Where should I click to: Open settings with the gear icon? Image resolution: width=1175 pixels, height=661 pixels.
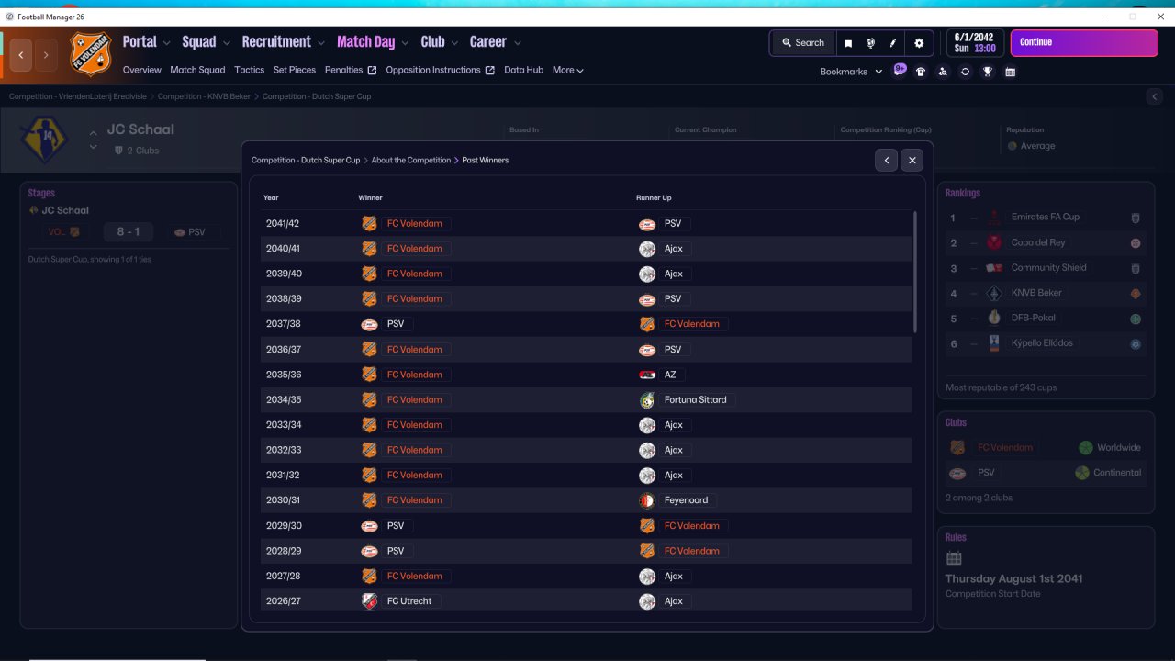coord(919,43)
